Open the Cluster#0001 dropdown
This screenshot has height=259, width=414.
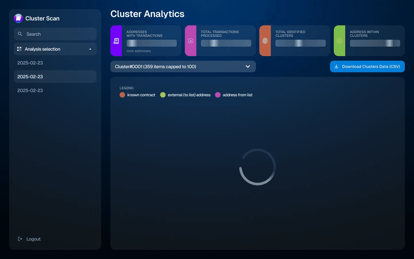click(178, 66)
